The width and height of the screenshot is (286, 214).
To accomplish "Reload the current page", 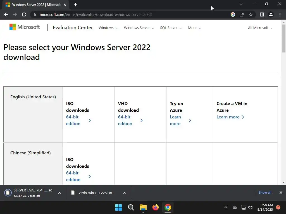I will click(24, 14).
